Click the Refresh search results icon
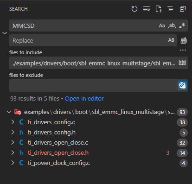192x184 pixels. click(134, 9)
